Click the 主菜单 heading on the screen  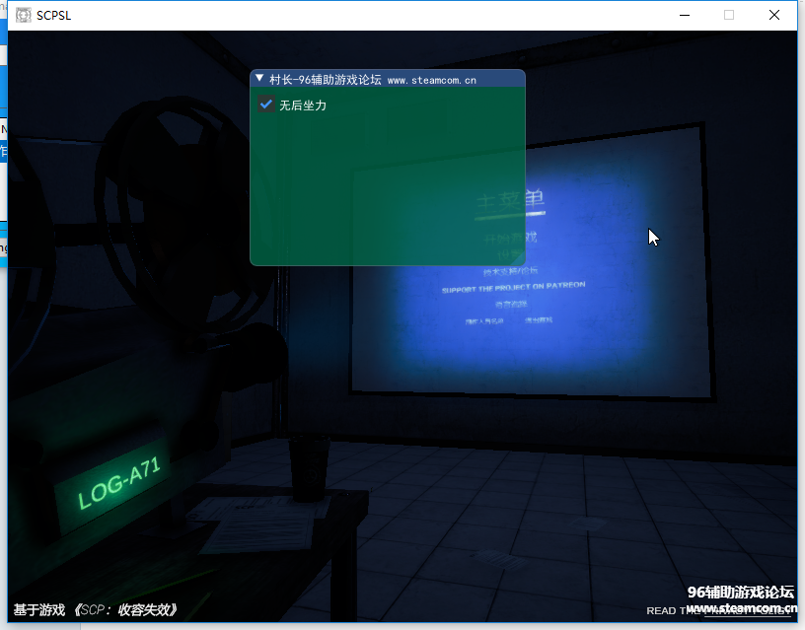510,201
